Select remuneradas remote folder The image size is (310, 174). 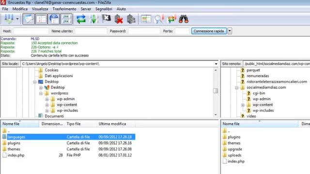[x=258, y=76]
